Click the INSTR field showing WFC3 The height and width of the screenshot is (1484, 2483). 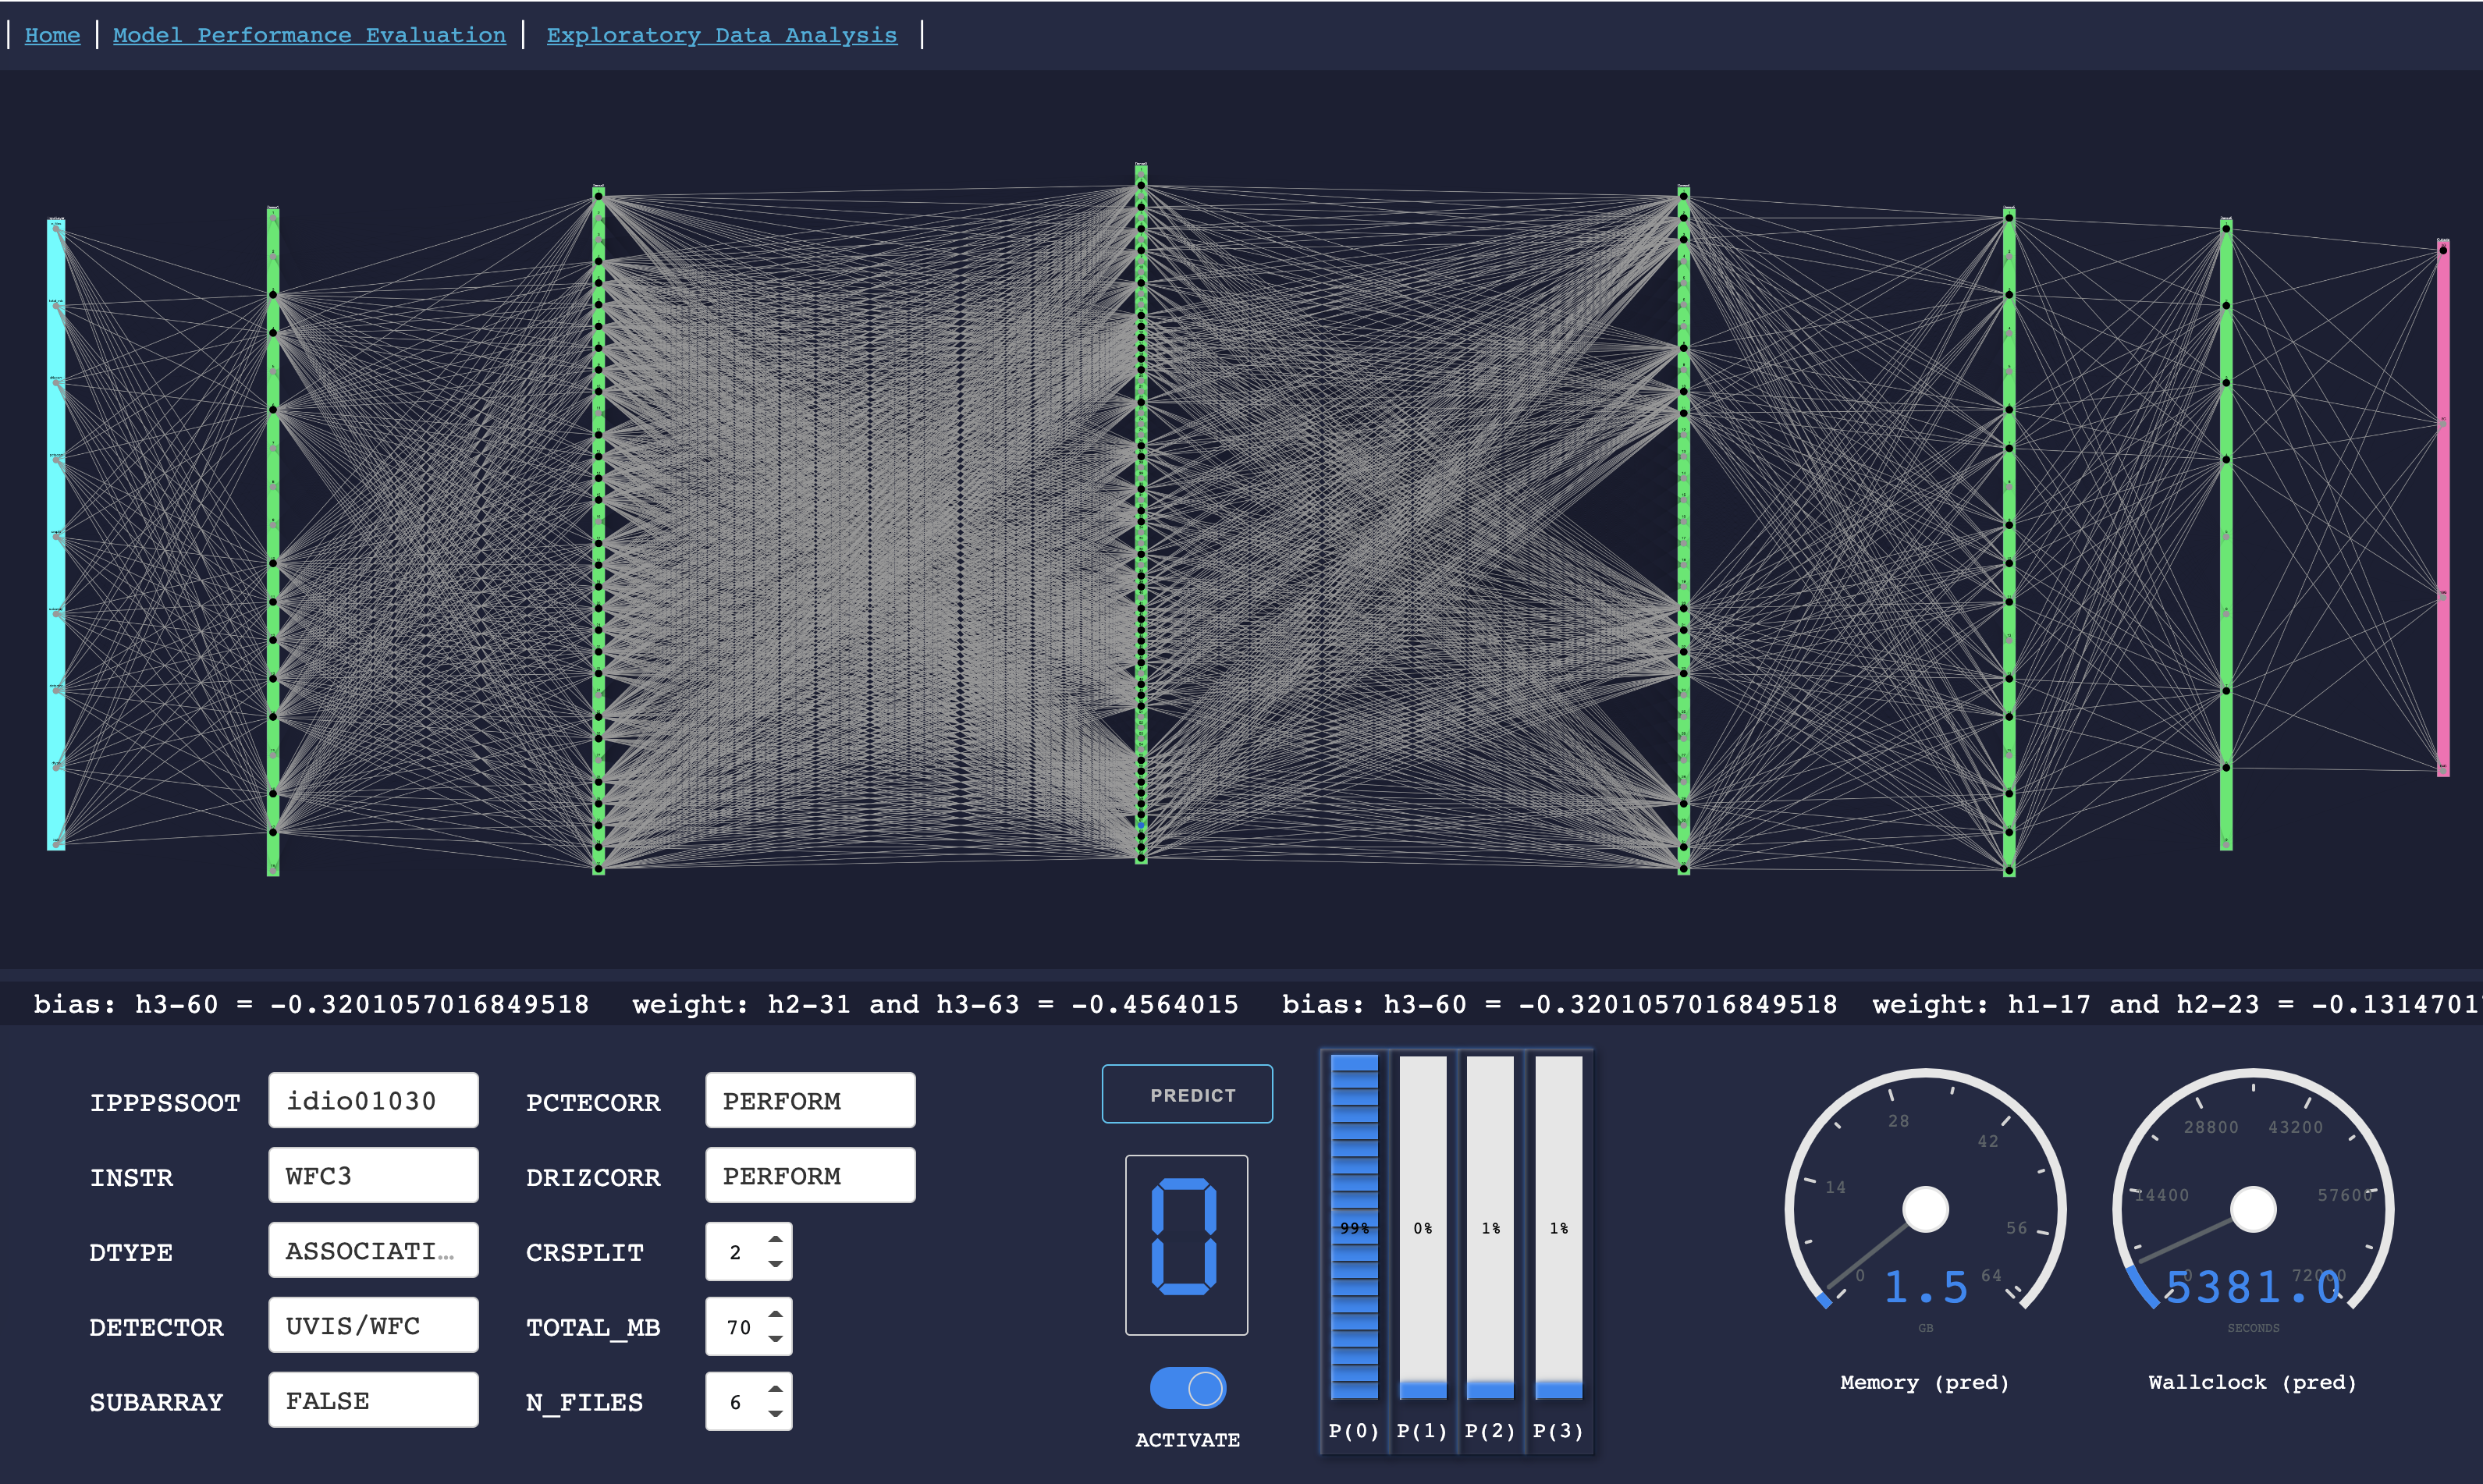[372, 1175]
